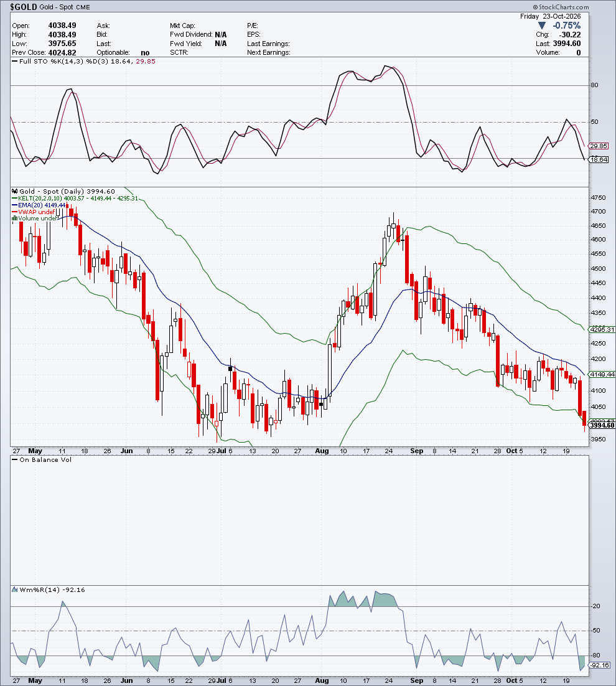Click the $GOLD ticker symbol

[24, 7]
